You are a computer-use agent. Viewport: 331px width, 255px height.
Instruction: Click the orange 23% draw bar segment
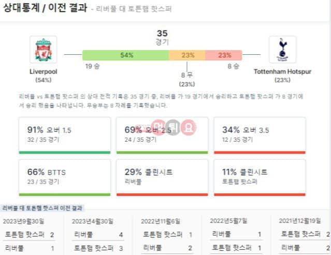click(187, 55)
